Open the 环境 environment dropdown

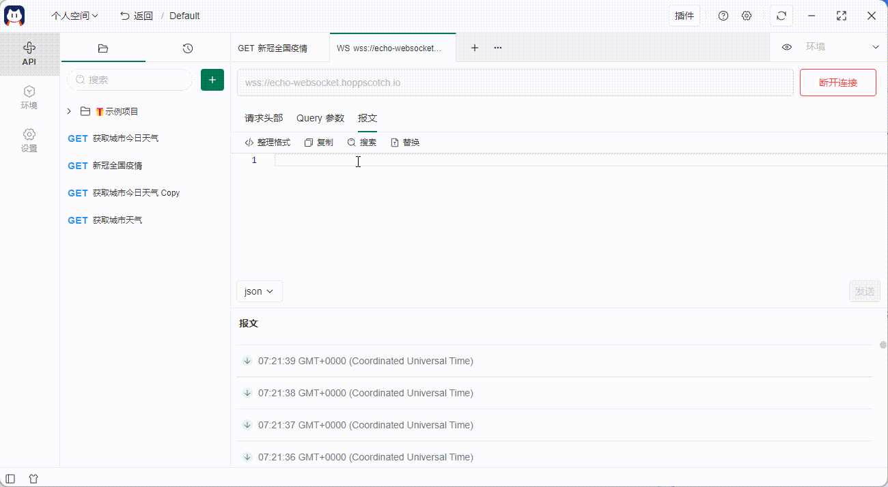coord(842,47)
